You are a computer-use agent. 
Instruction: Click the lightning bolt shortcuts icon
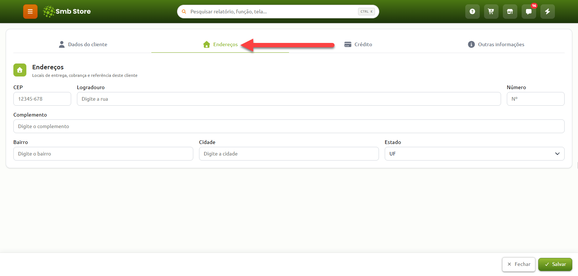[547, 12]
